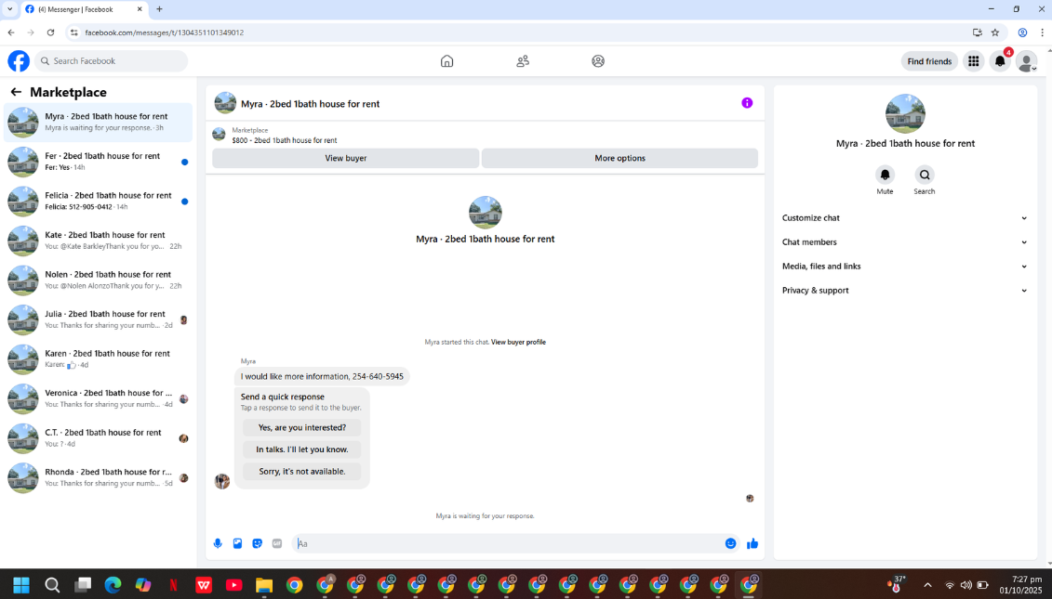Click the View buyer button

coord(345,158)
